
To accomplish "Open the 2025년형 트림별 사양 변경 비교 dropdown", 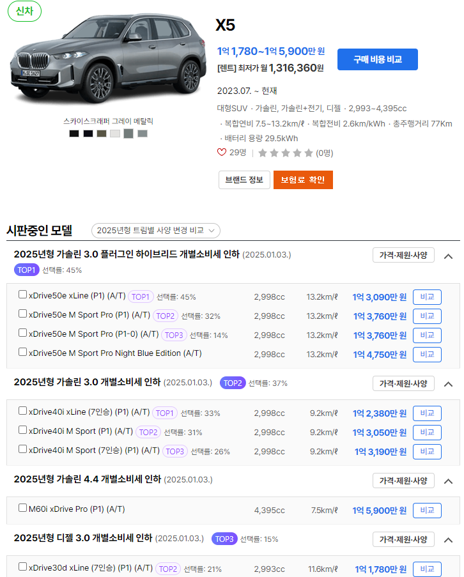I will point(157,231).
